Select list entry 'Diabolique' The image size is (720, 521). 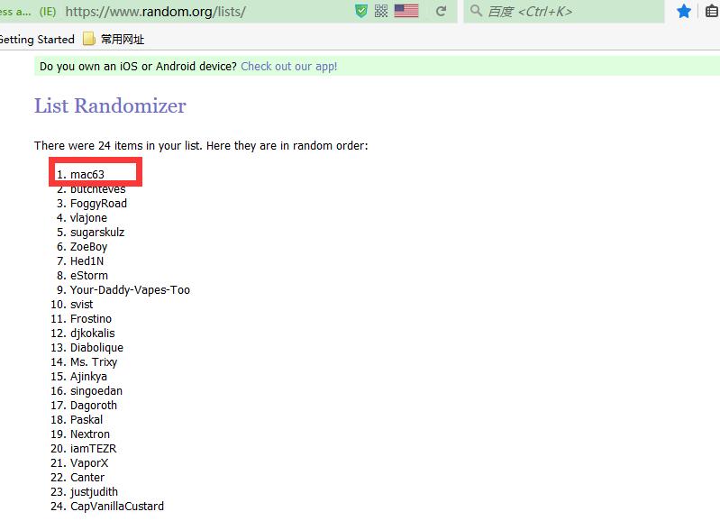coord(97,348)
